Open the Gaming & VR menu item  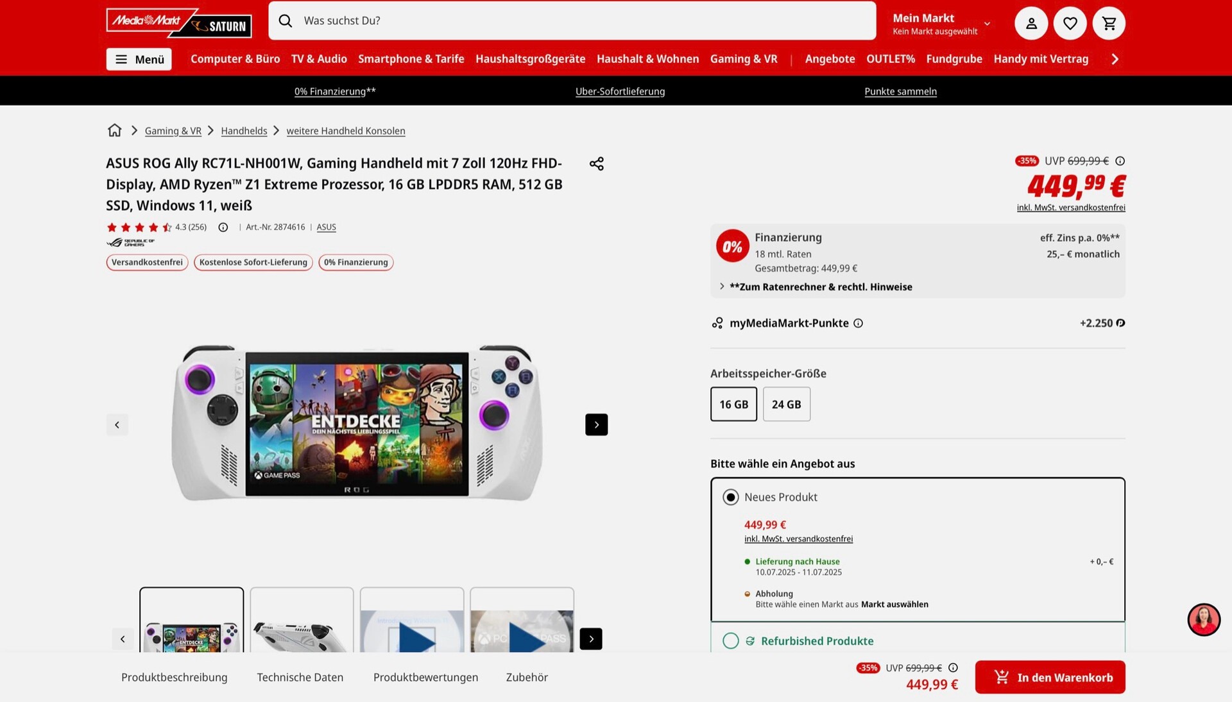(743, 59)
